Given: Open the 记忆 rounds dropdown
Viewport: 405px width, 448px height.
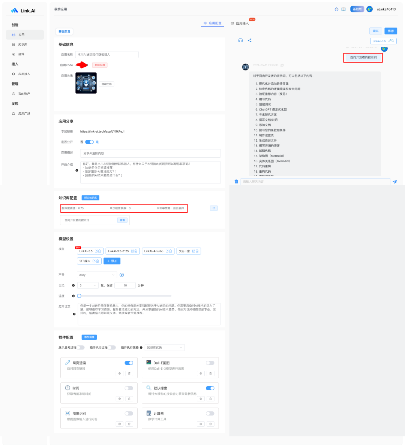Looking at the screenshot, I should 88,285.
